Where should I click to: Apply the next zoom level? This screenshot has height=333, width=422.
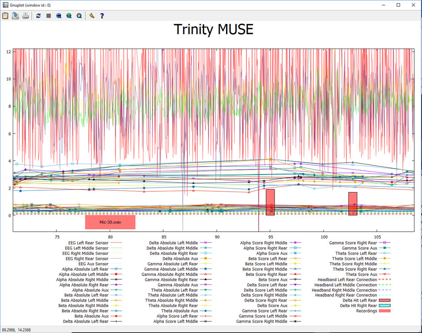tap(69, 16)
